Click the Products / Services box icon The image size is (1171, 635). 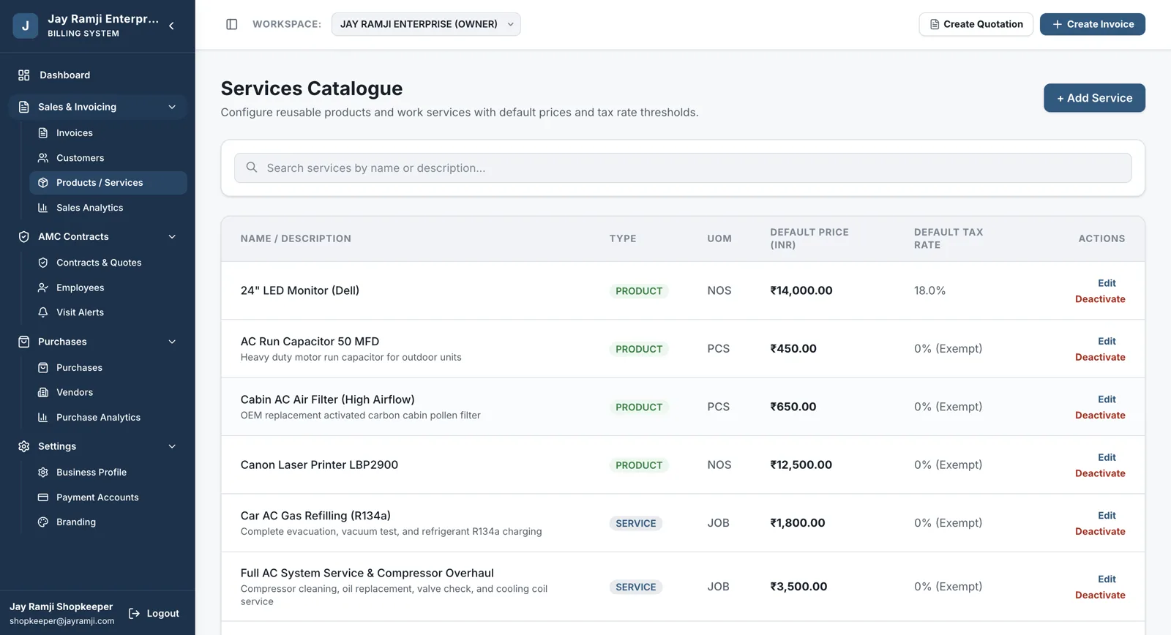(43, 183)
